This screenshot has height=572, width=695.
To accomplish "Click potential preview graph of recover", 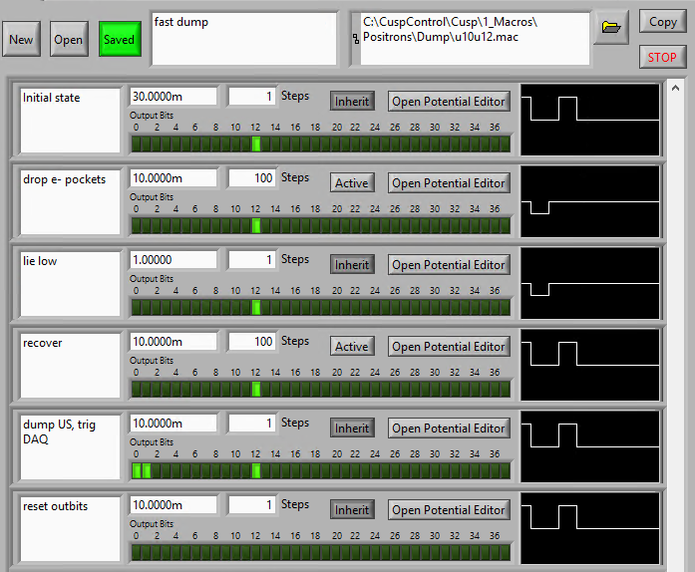I will click(590, 365).
